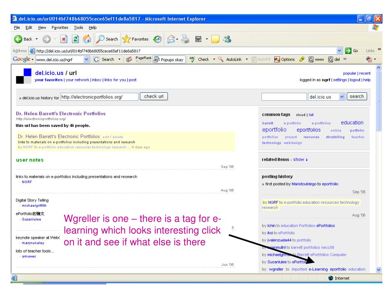390x292 pixels.
Task: Click the yellow note Discuss icon
Action: [215, 39]
